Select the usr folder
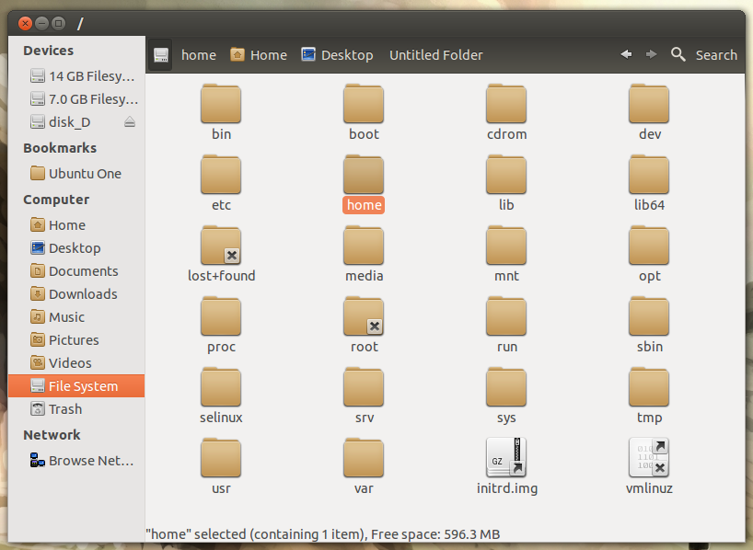Image resolution: width=753 pixels, height=550 pixels. (221, 457)
